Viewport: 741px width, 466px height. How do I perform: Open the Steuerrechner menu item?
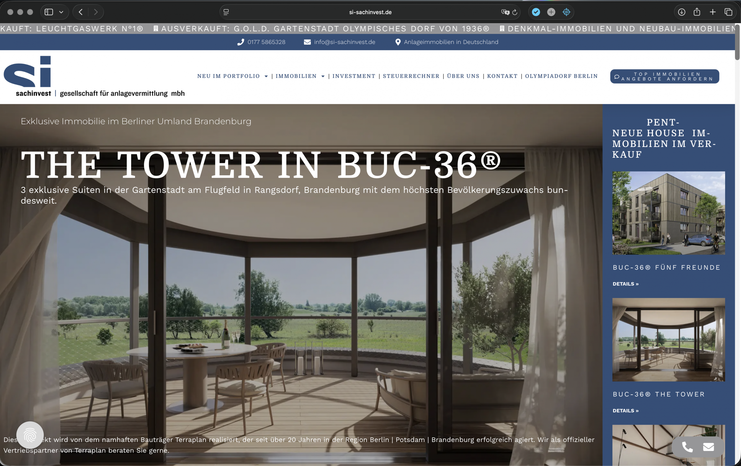[x=411, y=76]
